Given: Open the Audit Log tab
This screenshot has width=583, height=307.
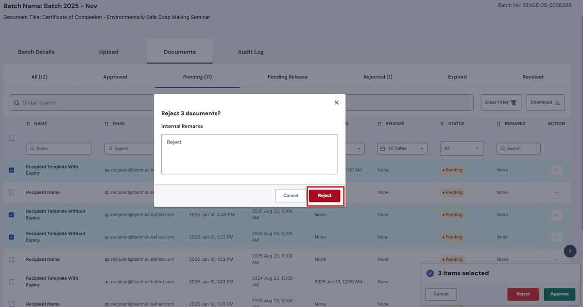Looking at the screenshot, I should pos(251,52).
